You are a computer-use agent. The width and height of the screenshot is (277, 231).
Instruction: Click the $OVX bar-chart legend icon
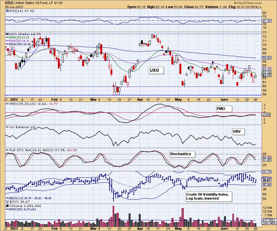7,201
